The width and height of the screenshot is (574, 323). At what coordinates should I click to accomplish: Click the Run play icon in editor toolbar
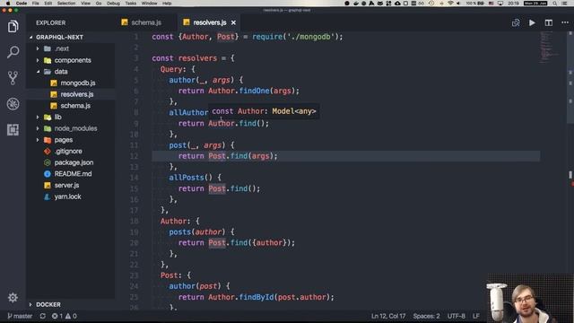pos(532,22)
